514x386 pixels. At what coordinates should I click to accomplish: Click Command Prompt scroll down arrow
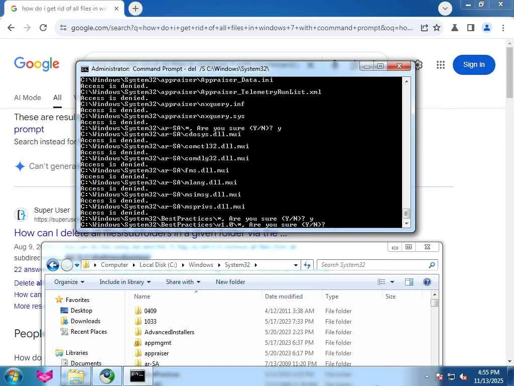(x=407, y=224)
